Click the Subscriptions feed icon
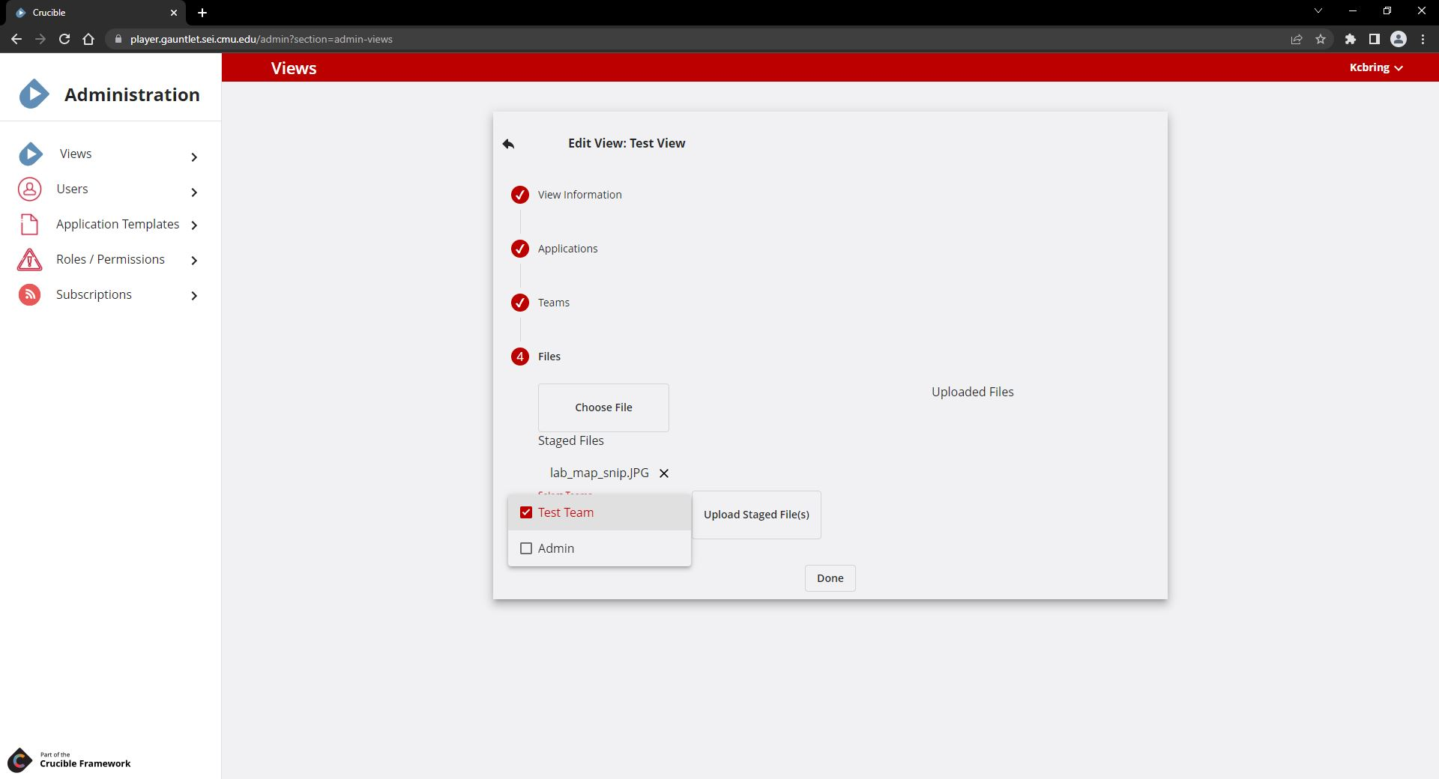 click(x=28, y=294)
